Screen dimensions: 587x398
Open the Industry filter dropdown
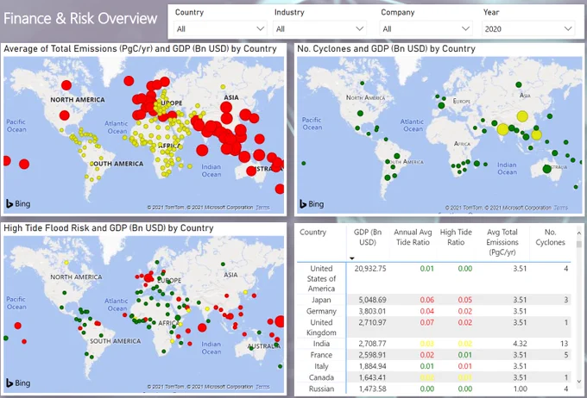coord(319,28)
